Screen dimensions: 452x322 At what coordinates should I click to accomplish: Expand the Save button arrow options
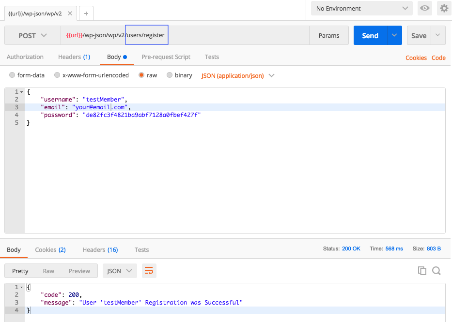(x=438, y=35)
